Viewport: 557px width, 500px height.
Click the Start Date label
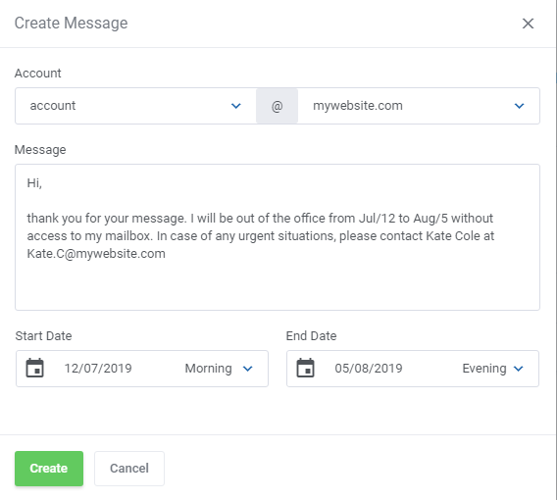coord(44,336)
